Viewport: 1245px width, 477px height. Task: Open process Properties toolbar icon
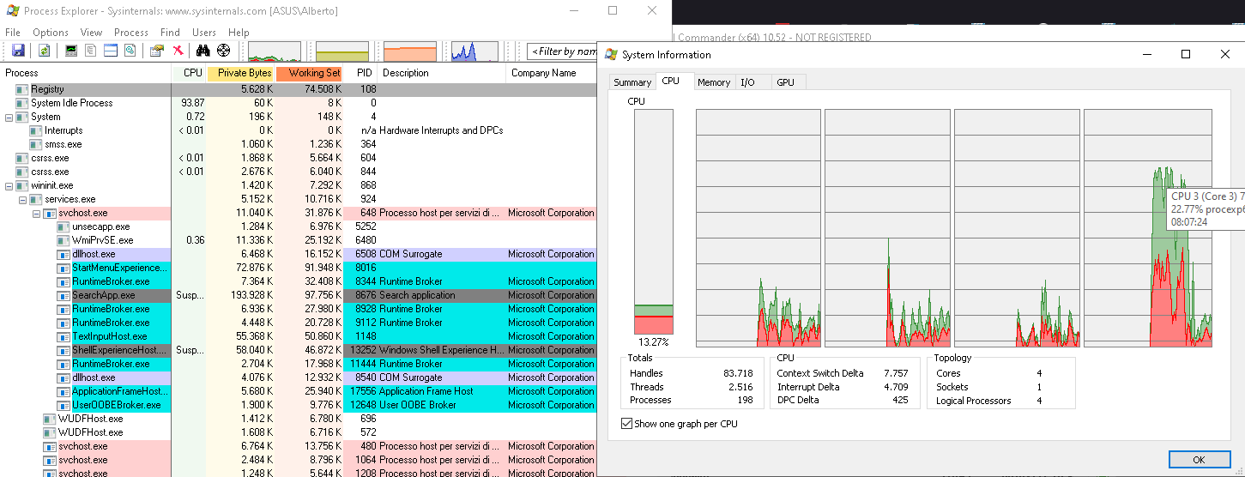pos(156,51)
